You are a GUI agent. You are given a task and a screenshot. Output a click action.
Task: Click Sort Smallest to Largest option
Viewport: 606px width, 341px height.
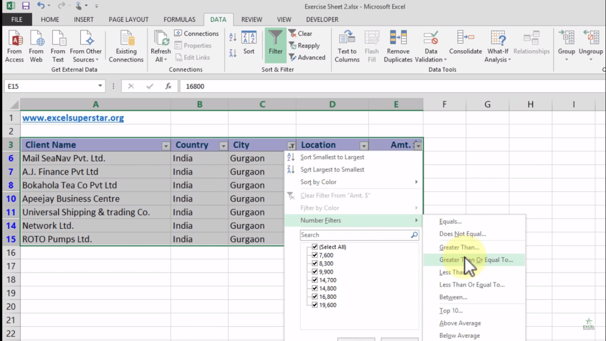[x=332, y=157]
